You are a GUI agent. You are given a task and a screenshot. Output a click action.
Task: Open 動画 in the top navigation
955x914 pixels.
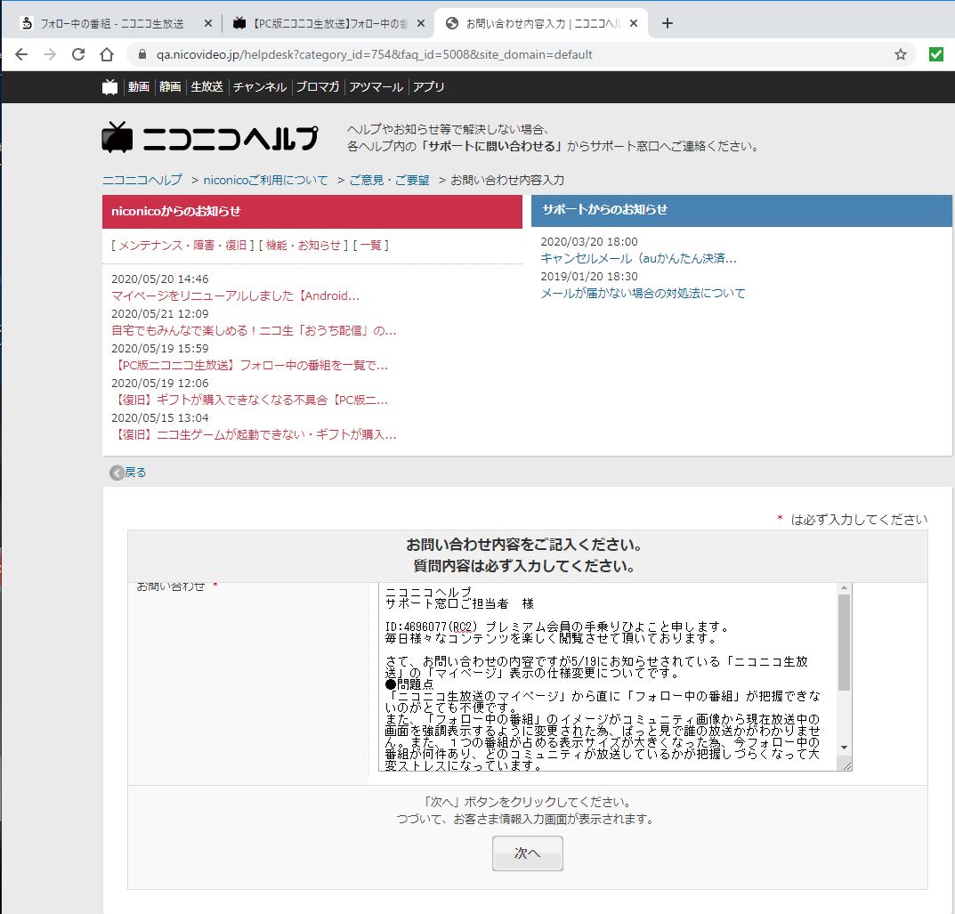[x=138, y=87]
